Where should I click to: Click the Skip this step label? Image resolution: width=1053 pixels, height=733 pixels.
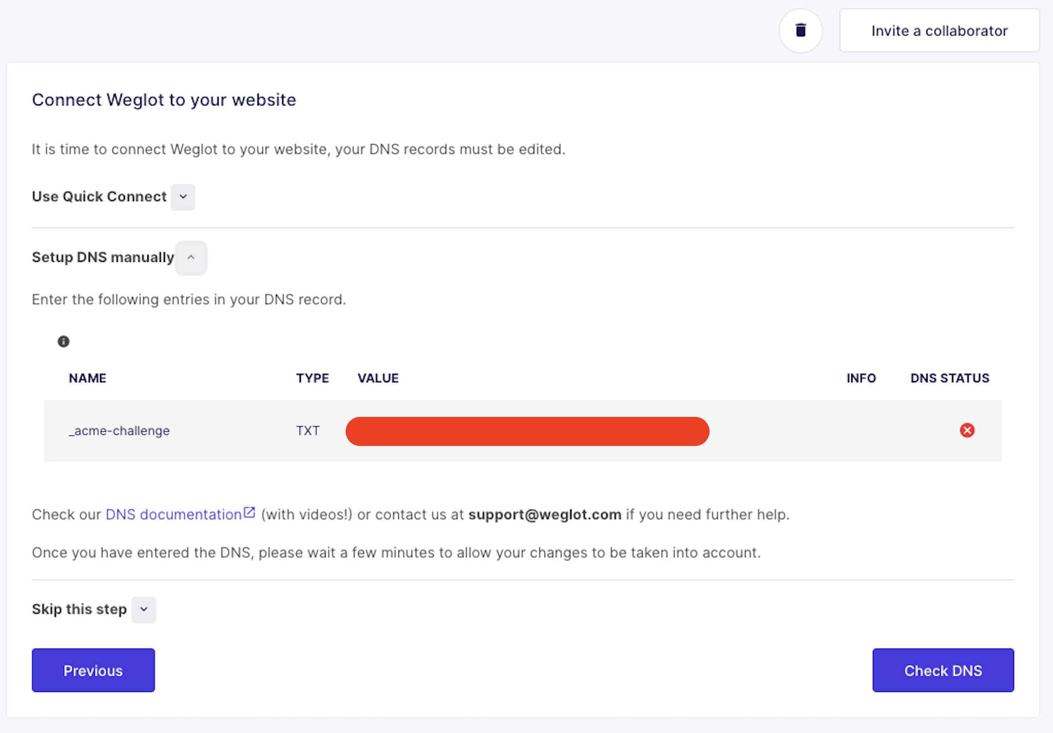point(79,609)
